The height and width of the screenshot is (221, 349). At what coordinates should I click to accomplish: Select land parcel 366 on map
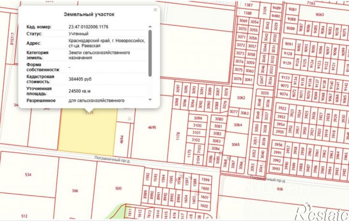point(75,191)
